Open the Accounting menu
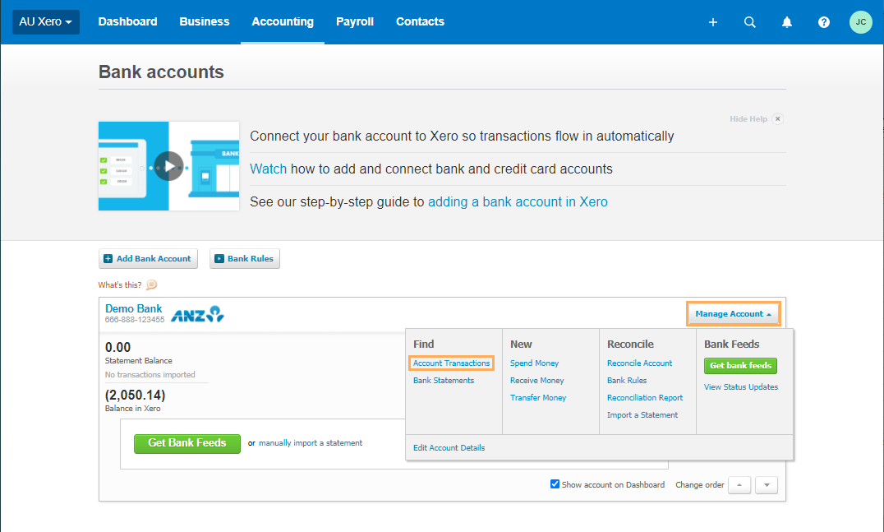884x532 pixels. (283, 21)
